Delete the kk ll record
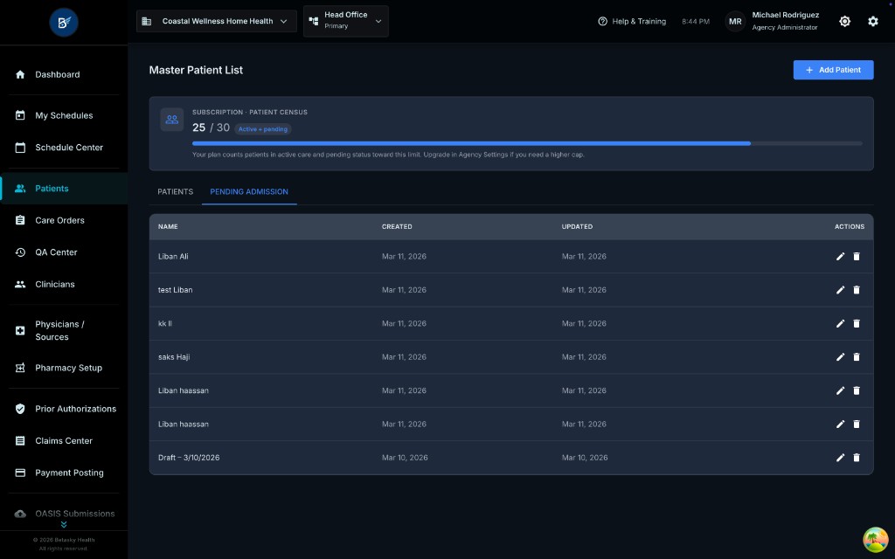 [x=857, y=323]
